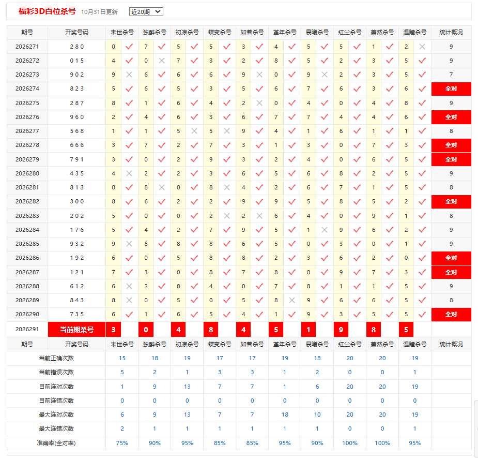Image resolution: width=478 pixels, height=458 pixels.
Task: Select red 红尘杀号 number 9 in row 2026291
Action: coord(341,330)
